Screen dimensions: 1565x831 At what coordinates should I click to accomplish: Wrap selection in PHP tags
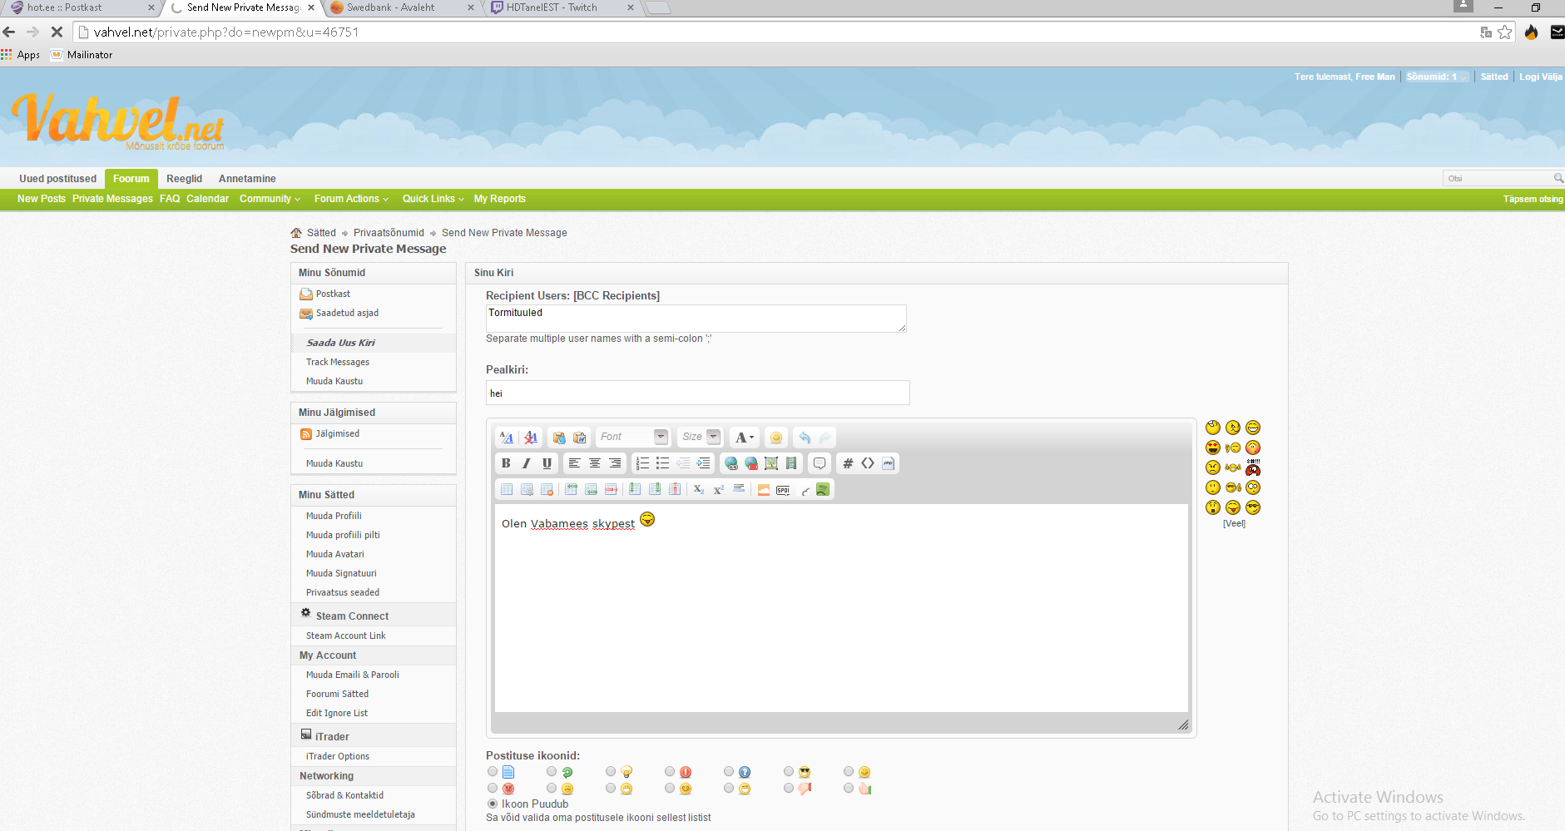coord(889,463)
